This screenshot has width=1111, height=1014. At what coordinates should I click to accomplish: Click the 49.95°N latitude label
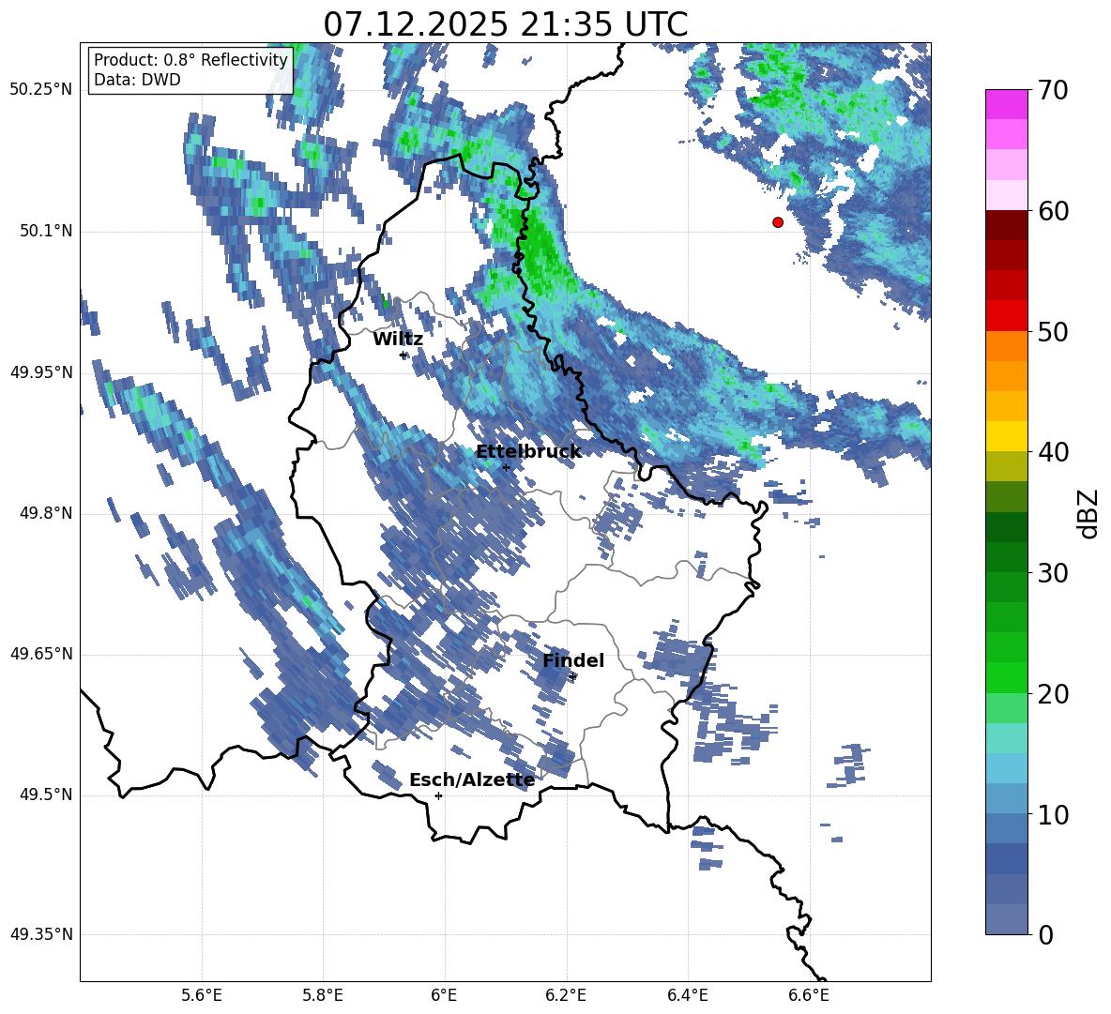(40, 372)
